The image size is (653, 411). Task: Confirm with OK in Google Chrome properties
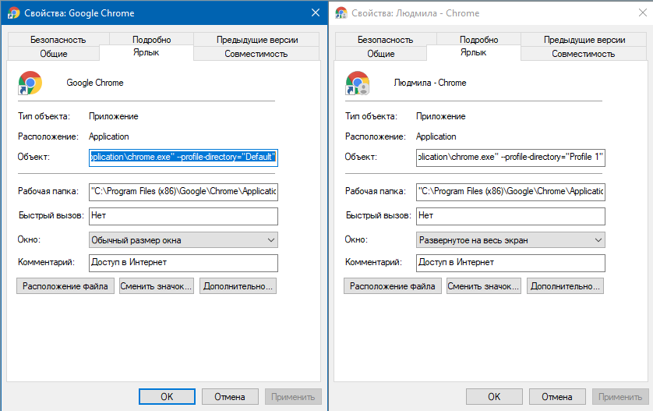(x=167, y=397)
